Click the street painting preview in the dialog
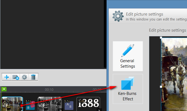The height and width of the screenshot is (111, 187). click(x=174, y=74)
